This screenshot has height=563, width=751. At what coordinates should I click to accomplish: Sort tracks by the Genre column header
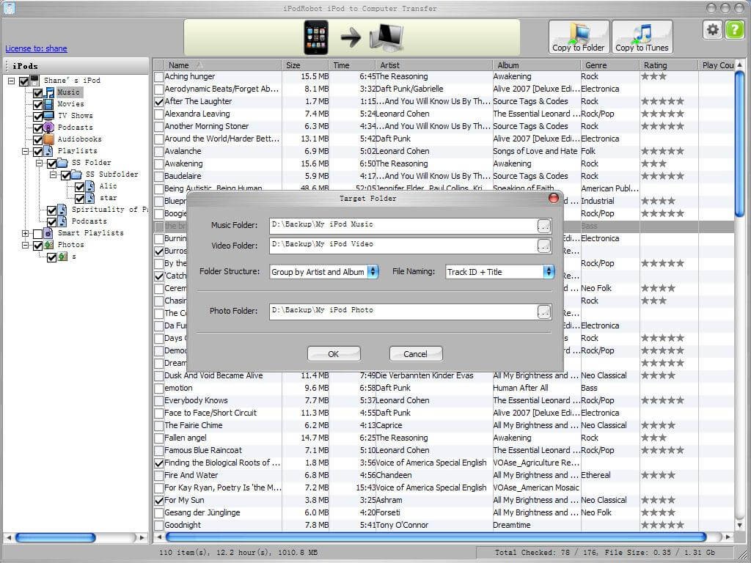point(596,65)
